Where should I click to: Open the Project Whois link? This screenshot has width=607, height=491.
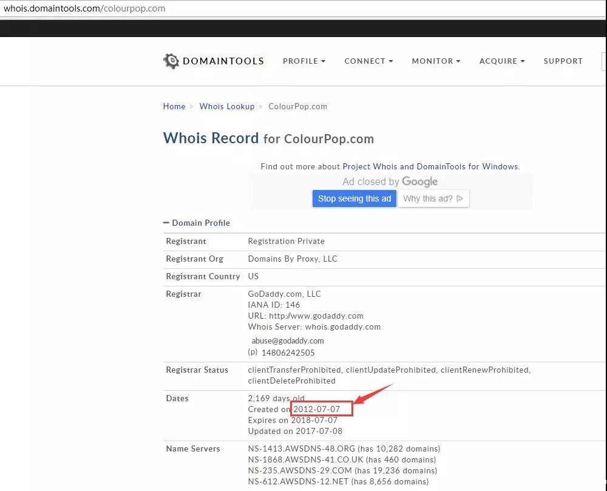point(370,166)
